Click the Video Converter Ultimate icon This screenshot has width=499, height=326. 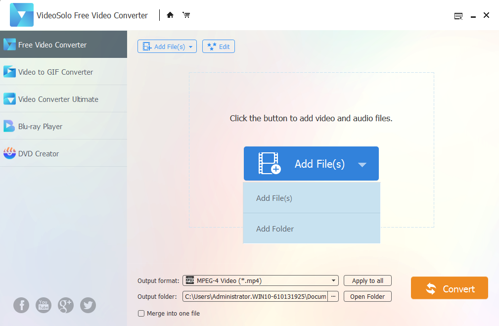pyautogui.click(x=9, y=99)
